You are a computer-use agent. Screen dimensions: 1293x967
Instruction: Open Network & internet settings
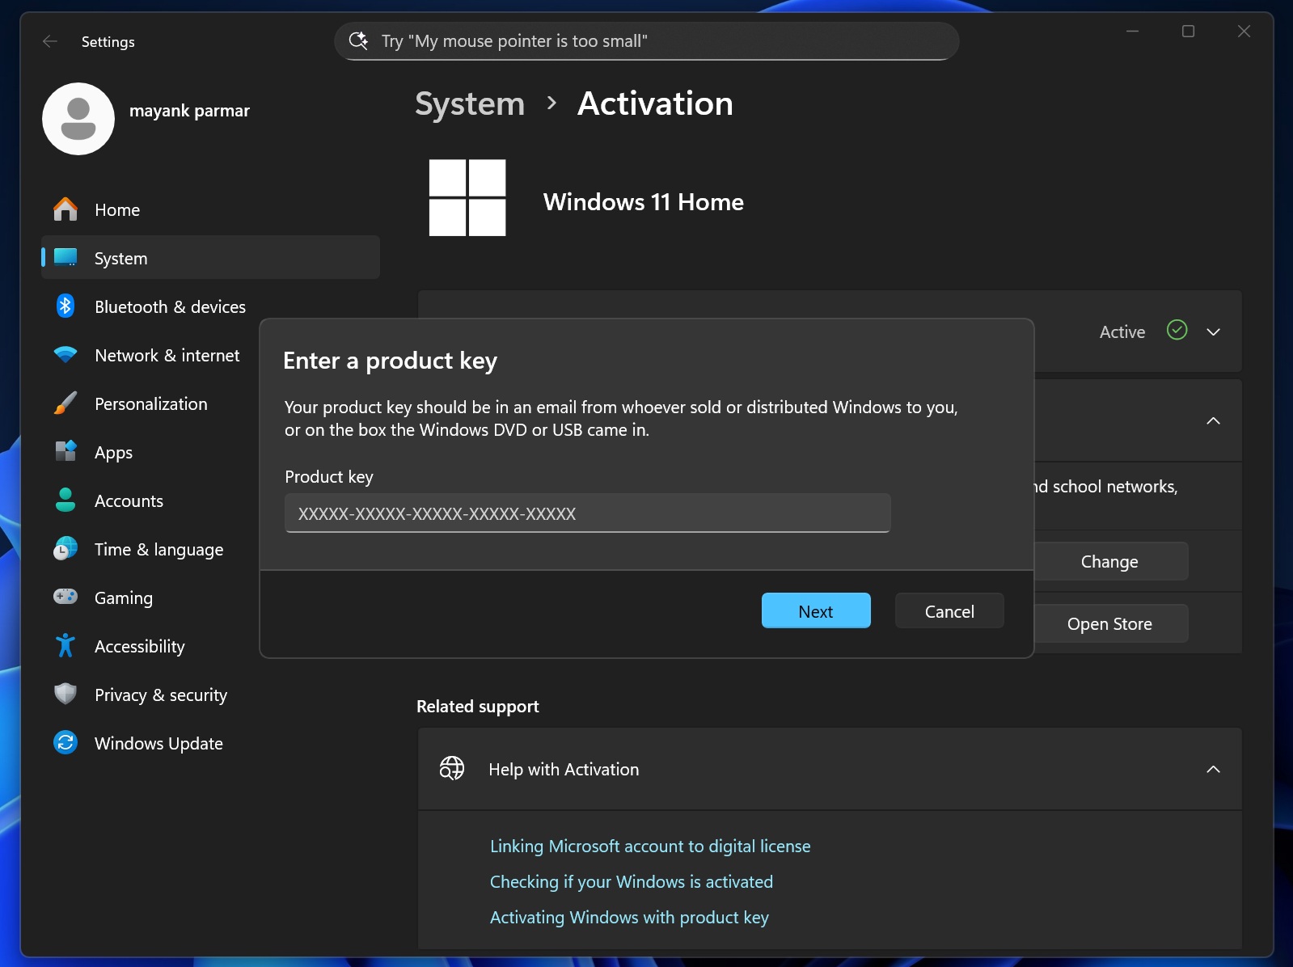tap(150, 355)
